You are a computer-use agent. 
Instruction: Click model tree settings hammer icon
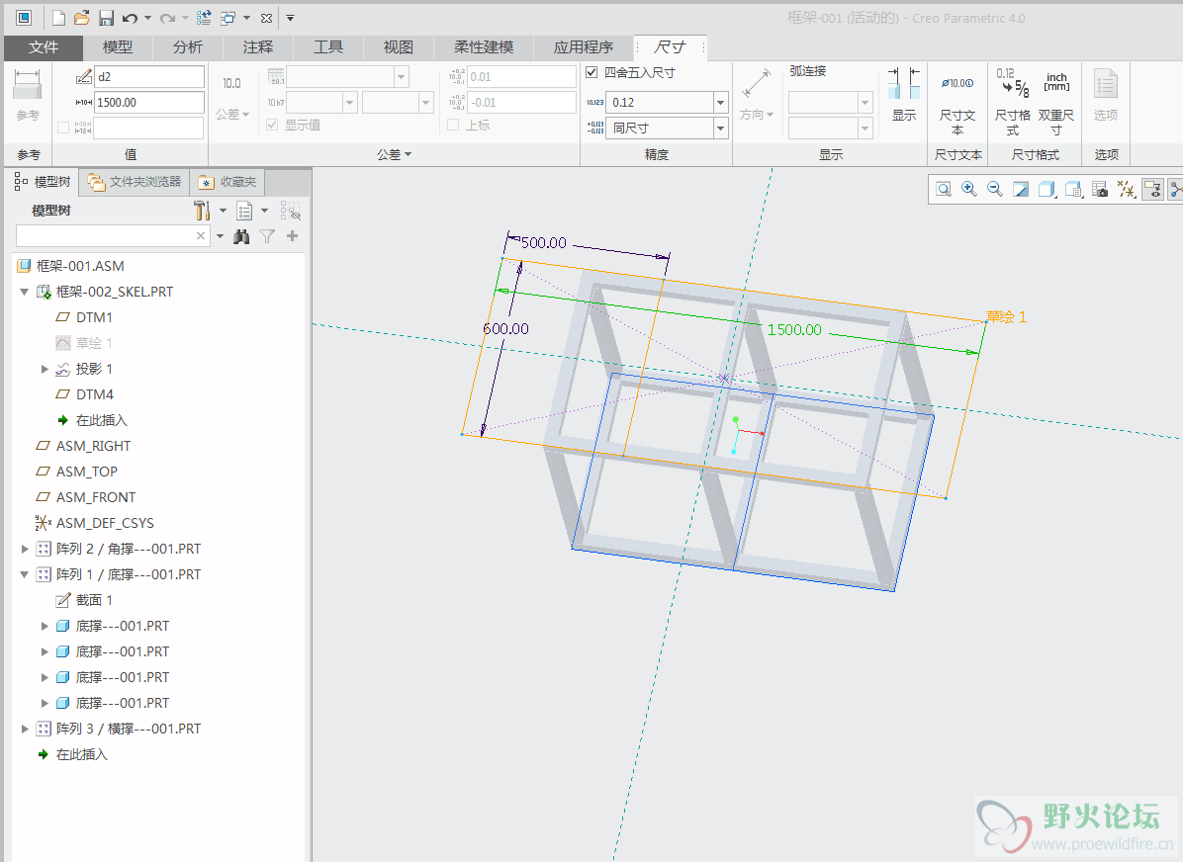click(x=202, y=211)
